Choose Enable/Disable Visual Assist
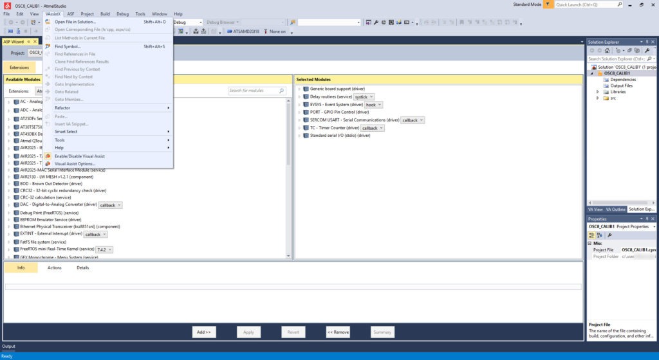Image resolution: width=659 pixels, height=360 pixels. (x=108, y=156)
